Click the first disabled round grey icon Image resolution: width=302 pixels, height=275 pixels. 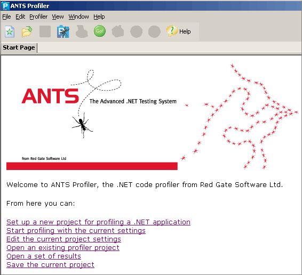(x=136, y=31)
